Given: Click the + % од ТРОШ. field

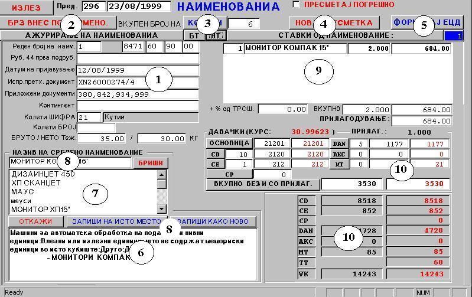Looking at the screenshot, I should (282, 109).
